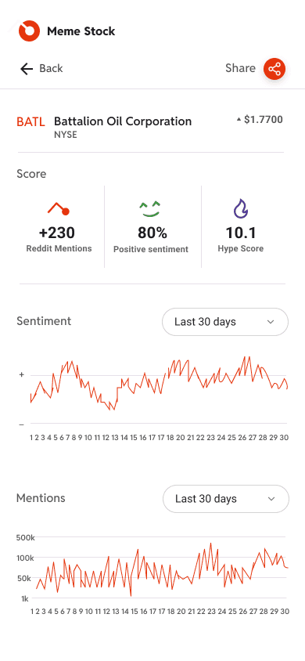This screenshot has width=305, height=661.
Task: Expand Sentiment period using chevron arrow
Action: 271,322
